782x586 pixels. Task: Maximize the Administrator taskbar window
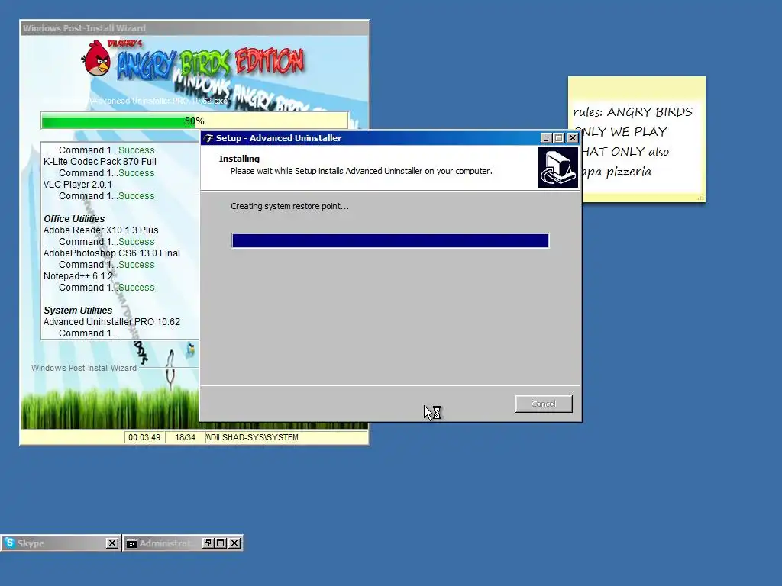[x=221, y=543]
